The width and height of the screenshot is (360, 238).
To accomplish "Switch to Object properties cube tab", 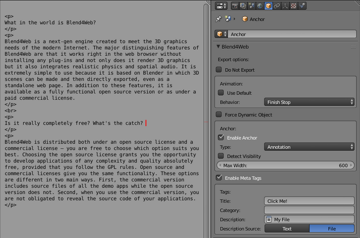I will (x=268, y=6).
